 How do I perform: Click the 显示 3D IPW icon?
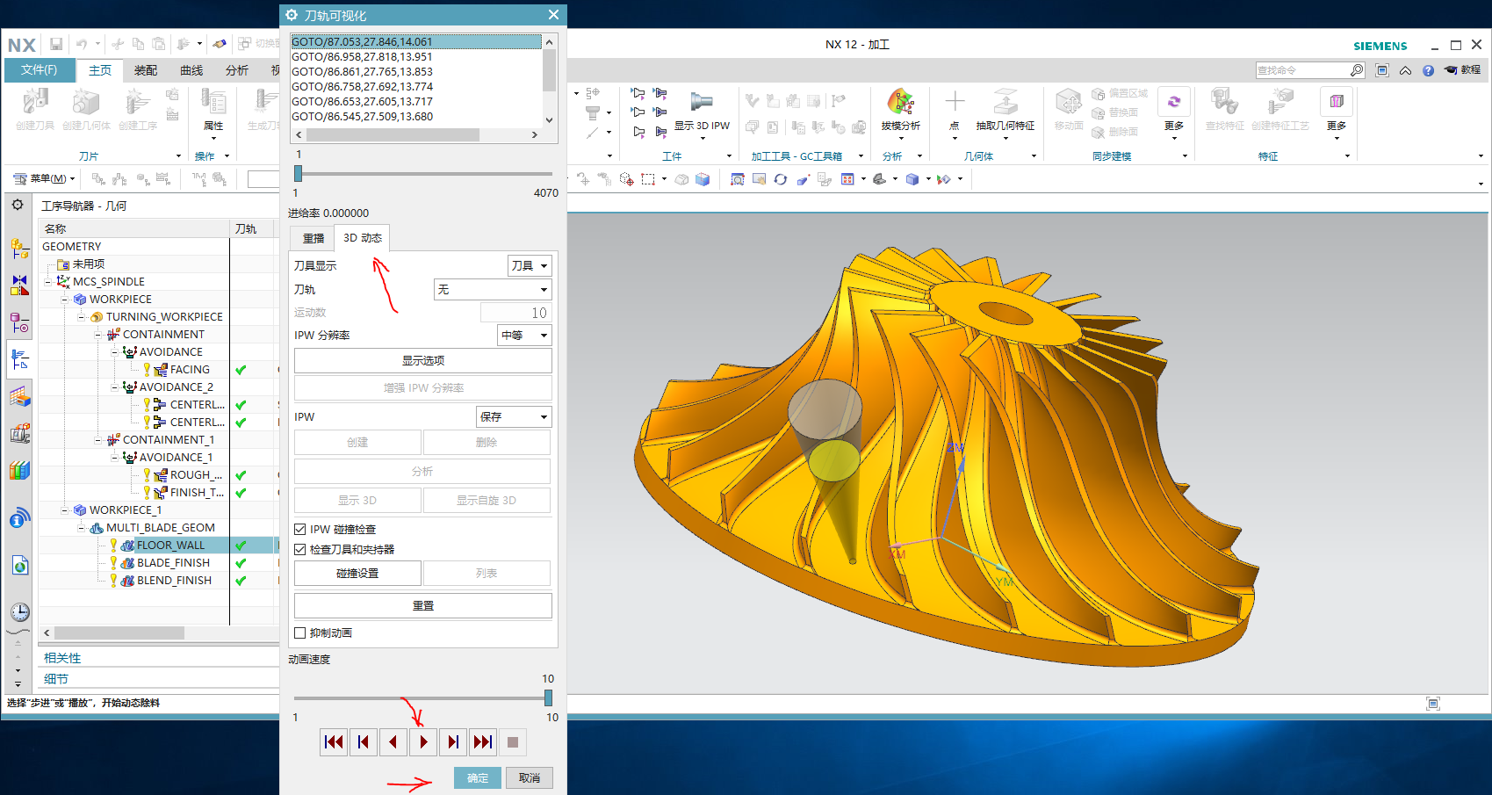pyautogui.click(x=702, y=102)
